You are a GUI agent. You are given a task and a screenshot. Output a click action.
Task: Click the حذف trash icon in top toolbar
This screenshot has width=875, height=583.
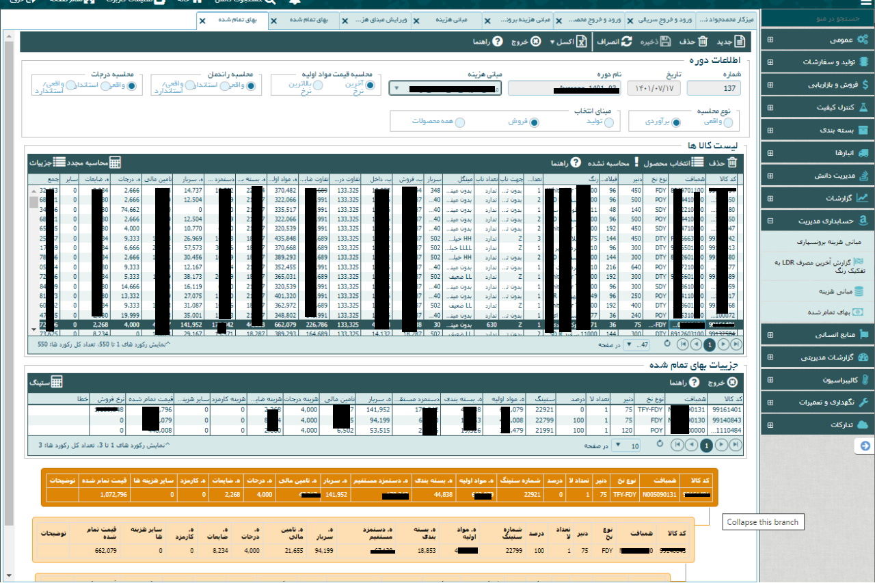pos(703,42)
